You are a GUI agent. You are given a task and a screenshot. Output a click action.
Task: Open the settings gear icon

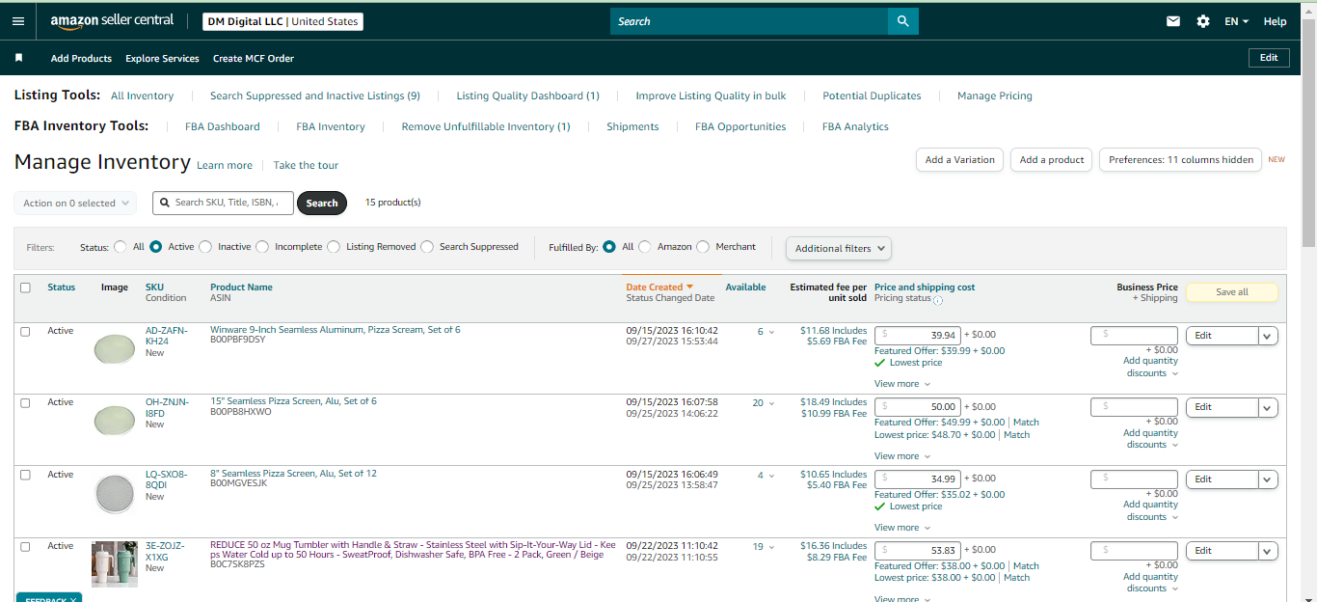(x=1203, y=21)
